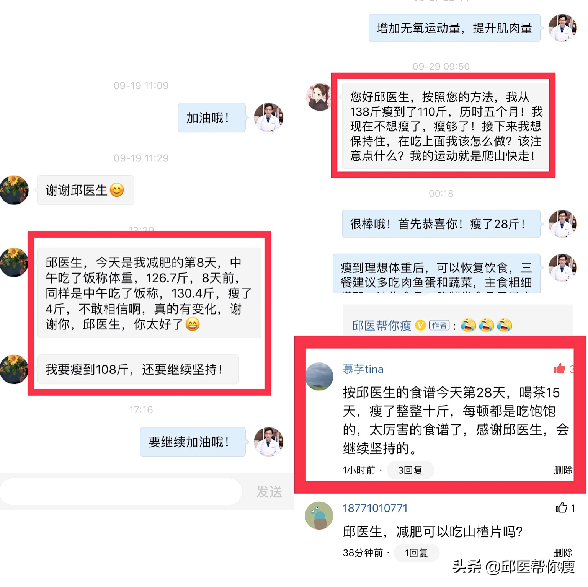Click 删除 on 慕芋tina's comment
The height and width of the screenshot is (587, 588).
563,470
